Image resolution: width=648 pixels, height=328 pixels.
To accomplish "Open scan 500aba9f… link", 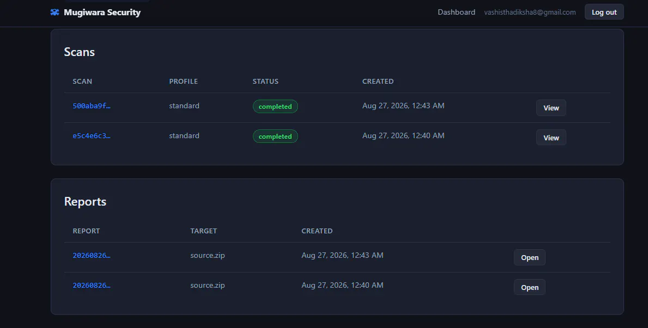I will pos(92,106).
